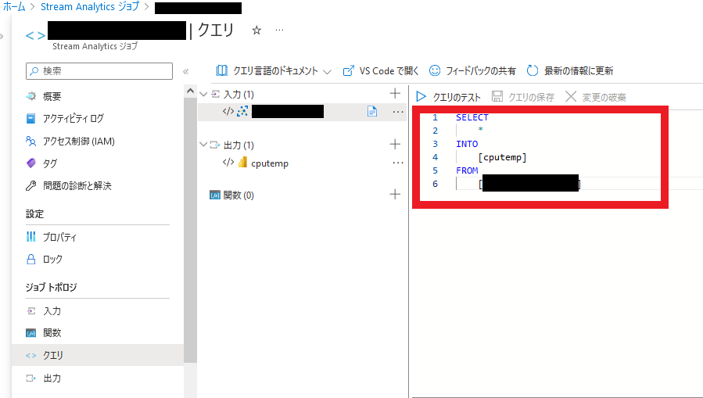This screenshot has width=703, height=398.
Task: Click the 検索 search box in sidebar
Action: point(99,70)
